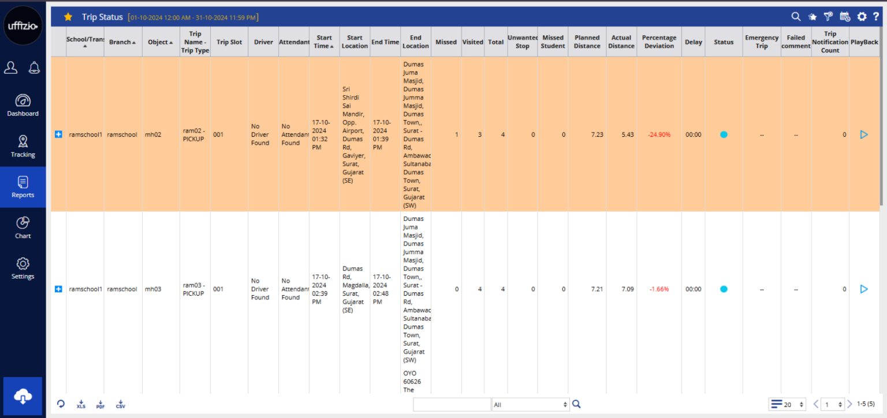Click the bottom search text field
Viewport: 887px width, 418px height.
pyautogui.click(x=452, y=405)
